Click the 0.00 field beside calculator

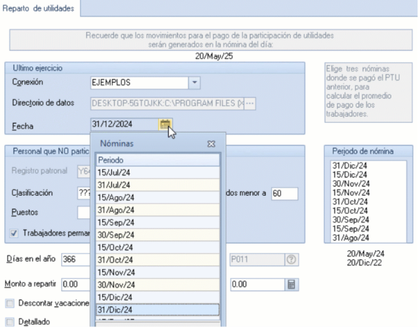click(x=257, y=284)
